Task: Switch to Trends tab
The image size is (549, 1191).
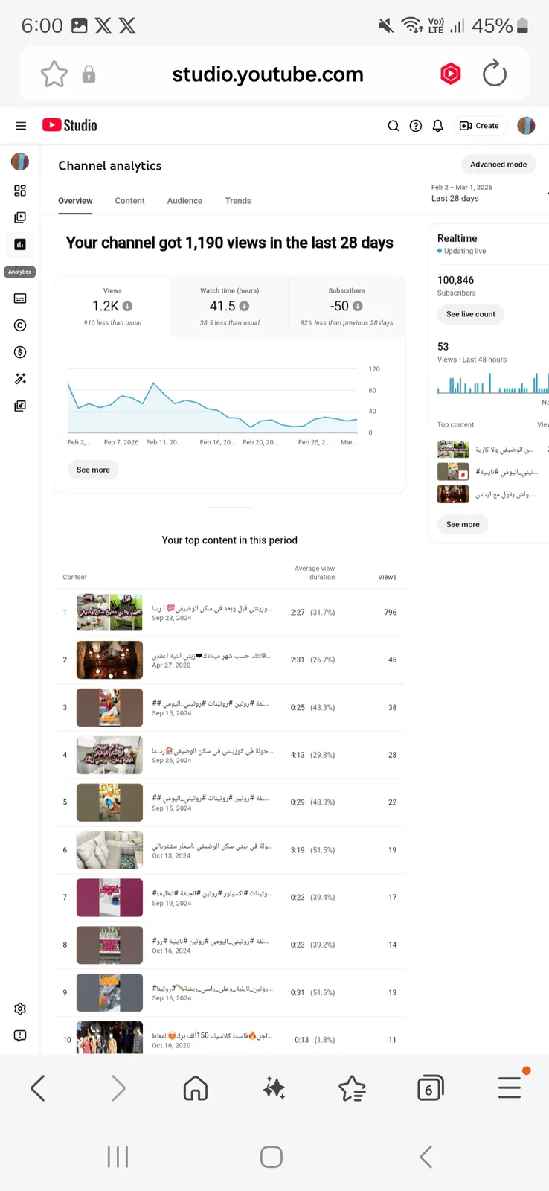Action: (238, 201)
